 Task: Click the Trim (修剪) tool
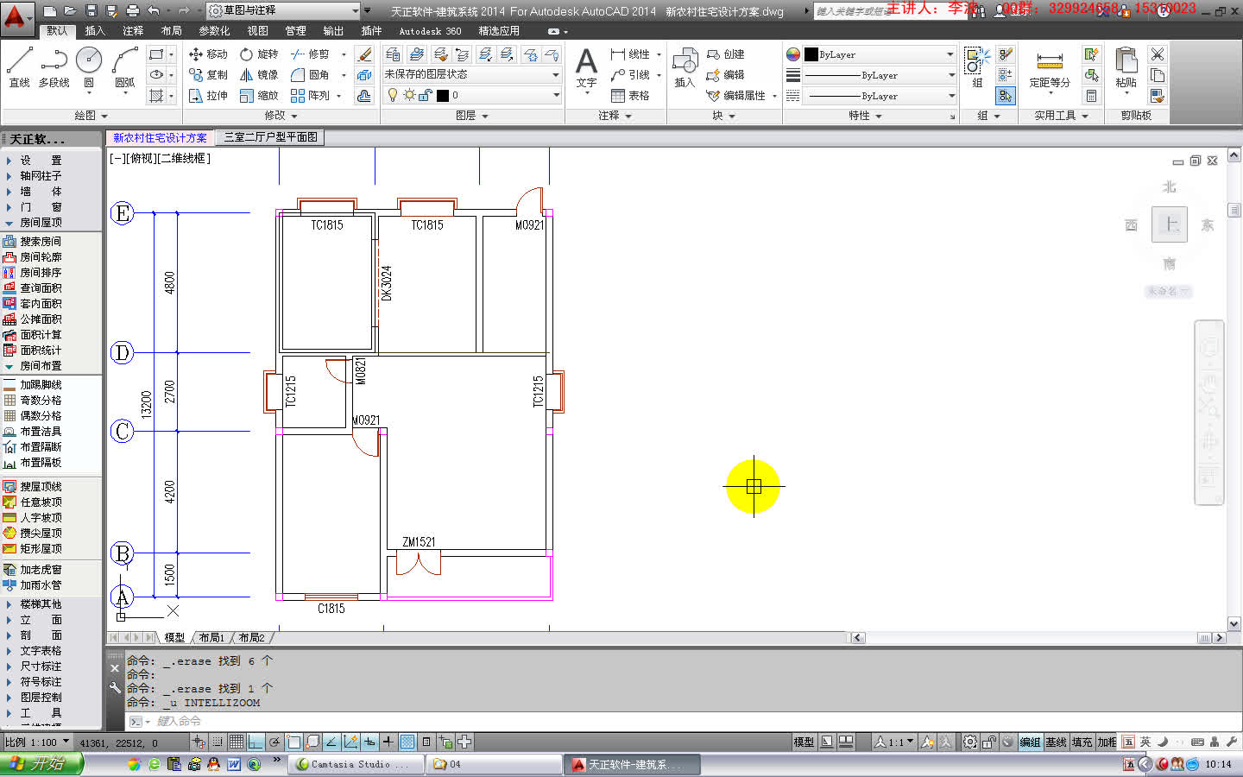coord(310,54)
